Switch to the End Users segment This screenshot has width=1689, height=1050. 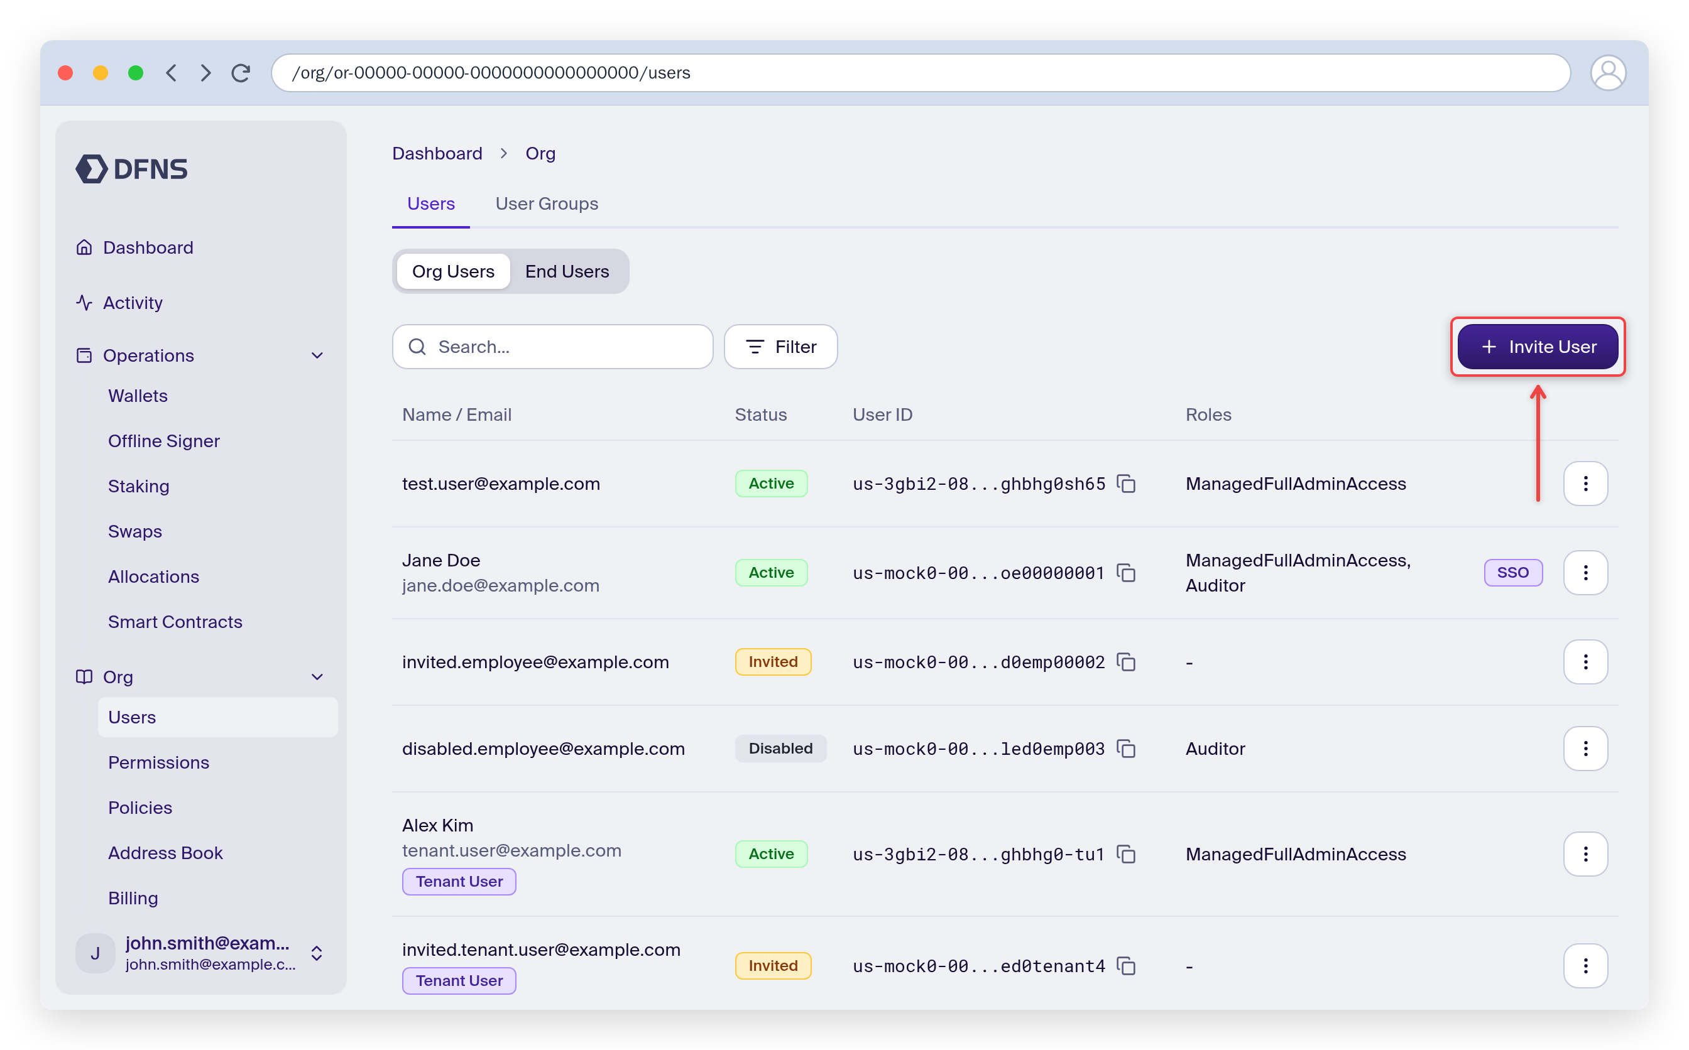point(567,271)
